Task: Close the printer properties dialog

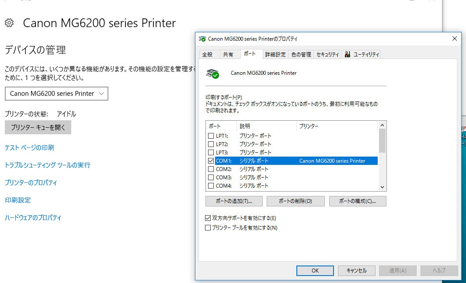Action: 454,38
